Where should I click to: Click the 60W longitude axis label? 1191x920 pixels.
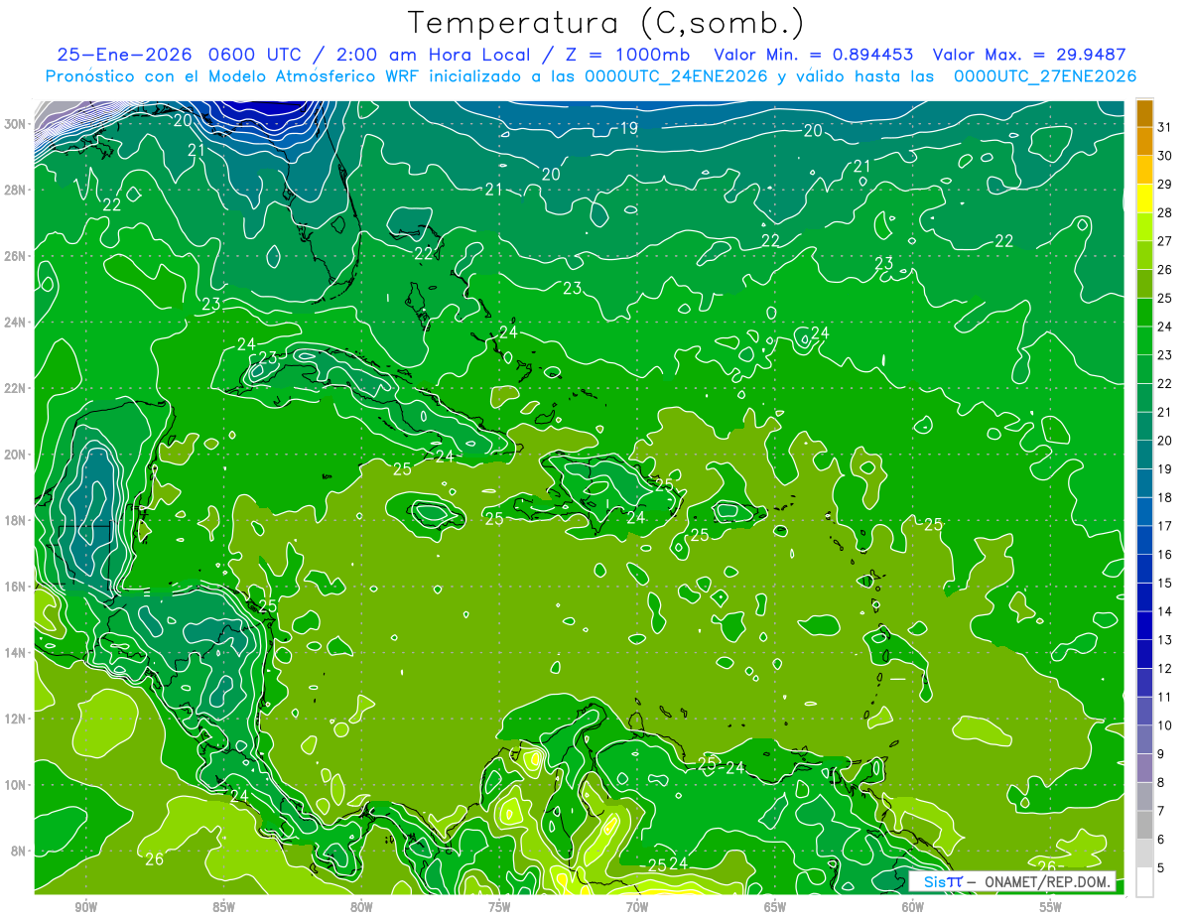pos(913,907)
